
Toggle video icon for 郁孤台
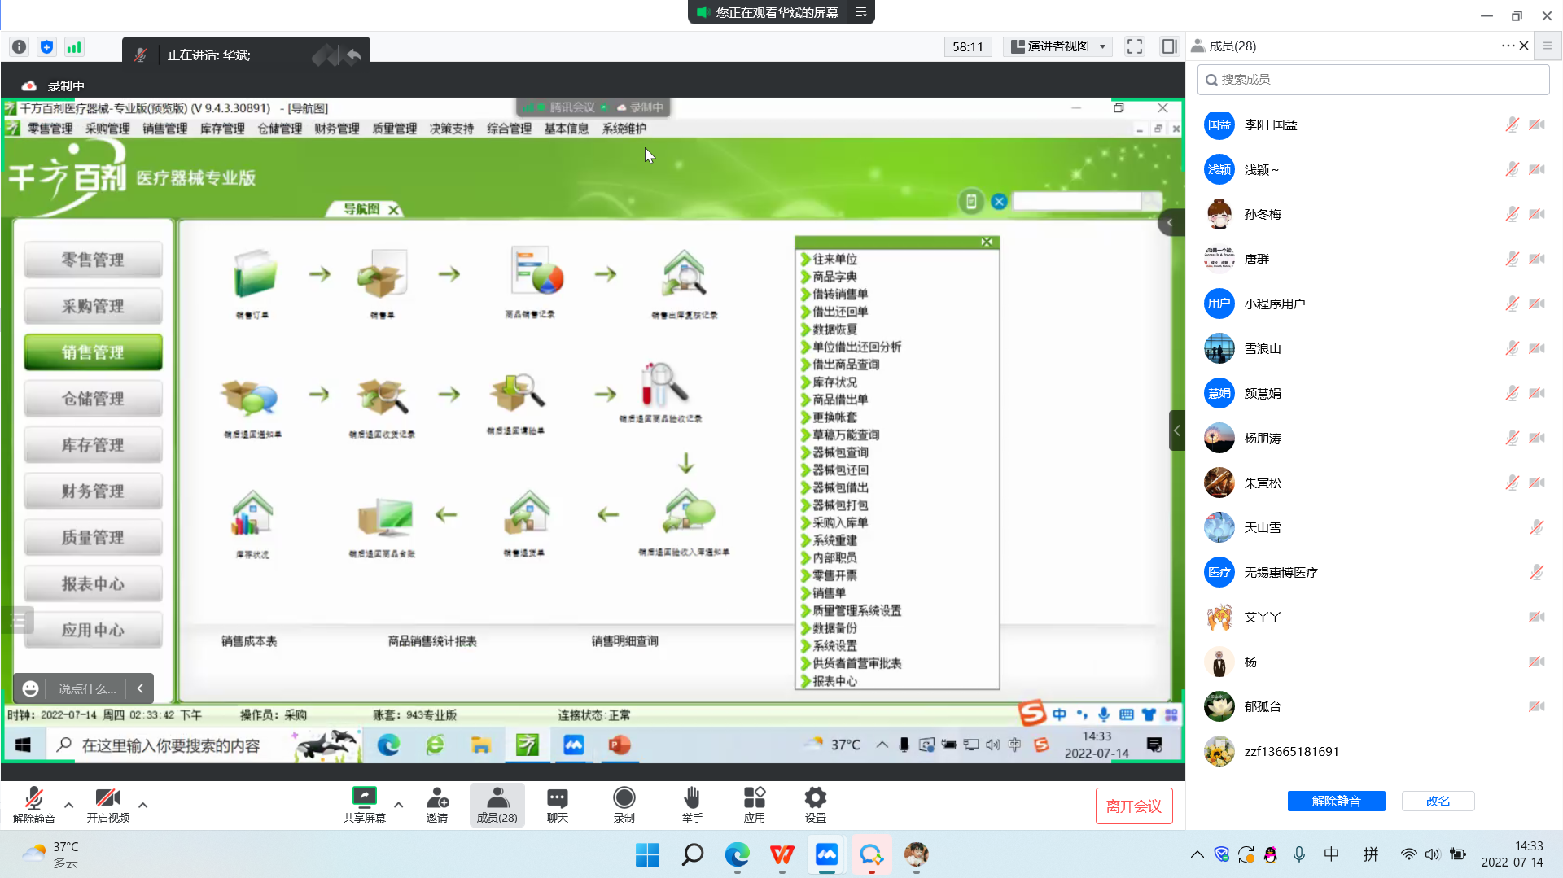click(x=1537, y=706)
